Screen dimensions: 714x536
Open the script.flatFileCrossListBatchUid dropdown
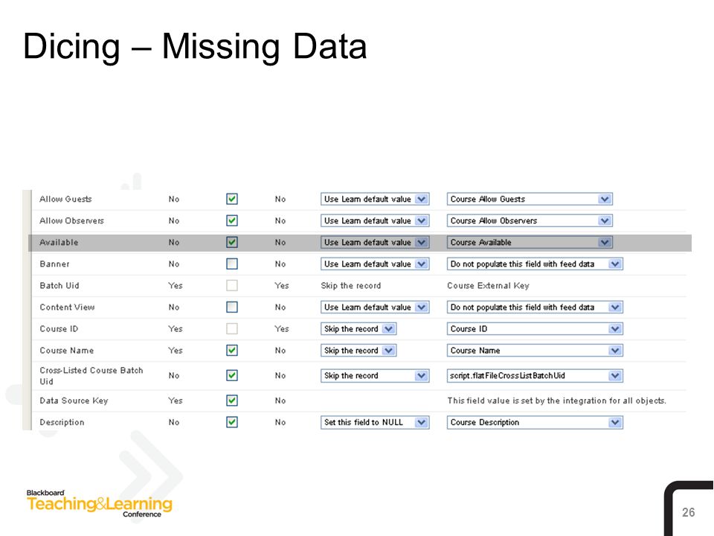coord(535,375)
